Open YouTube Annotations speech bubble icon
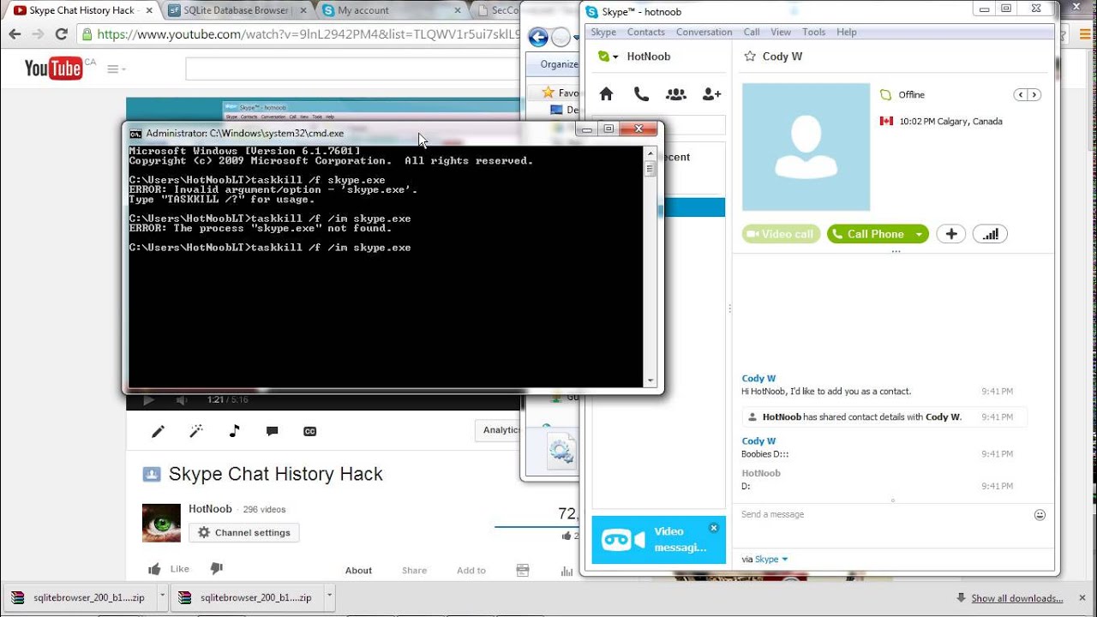The width and height of the screenshot is (1097, 617). point(273,431)
